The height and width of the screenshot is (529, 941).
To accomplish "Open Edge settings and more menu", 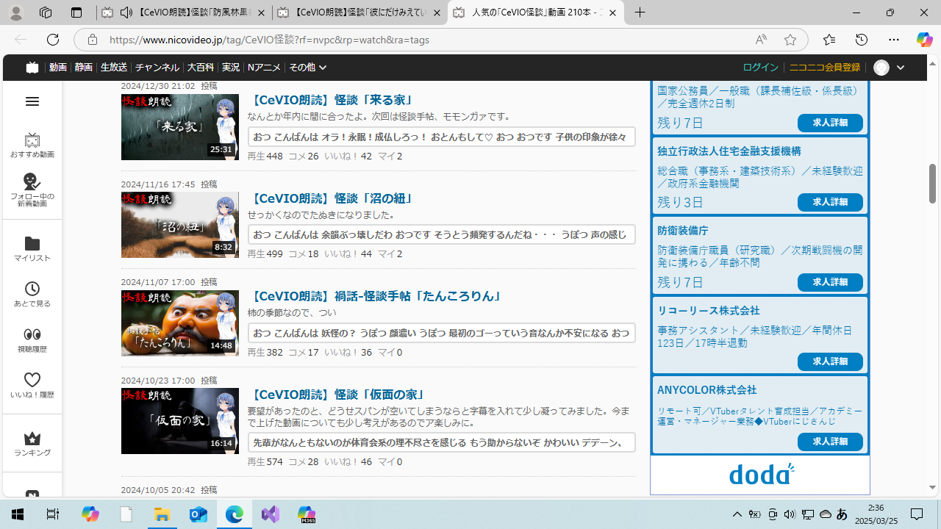I will click(894, 40).
